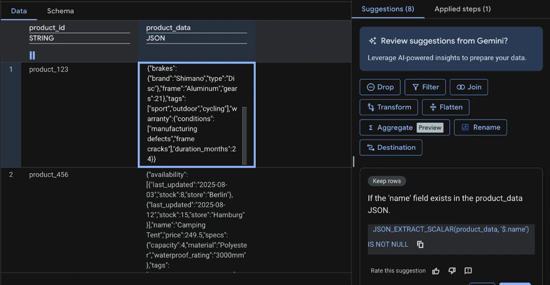Image resolution: width=550 pixels, height=285 pixels.
Task: Click the Filter button
Action: click(425, 87)
